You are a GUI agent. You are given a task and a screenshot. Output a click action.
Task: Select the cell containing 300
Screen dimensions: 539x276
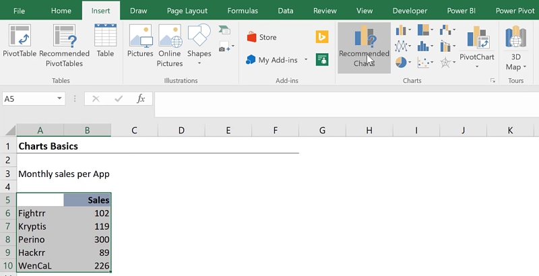click(x=88, y=240)
